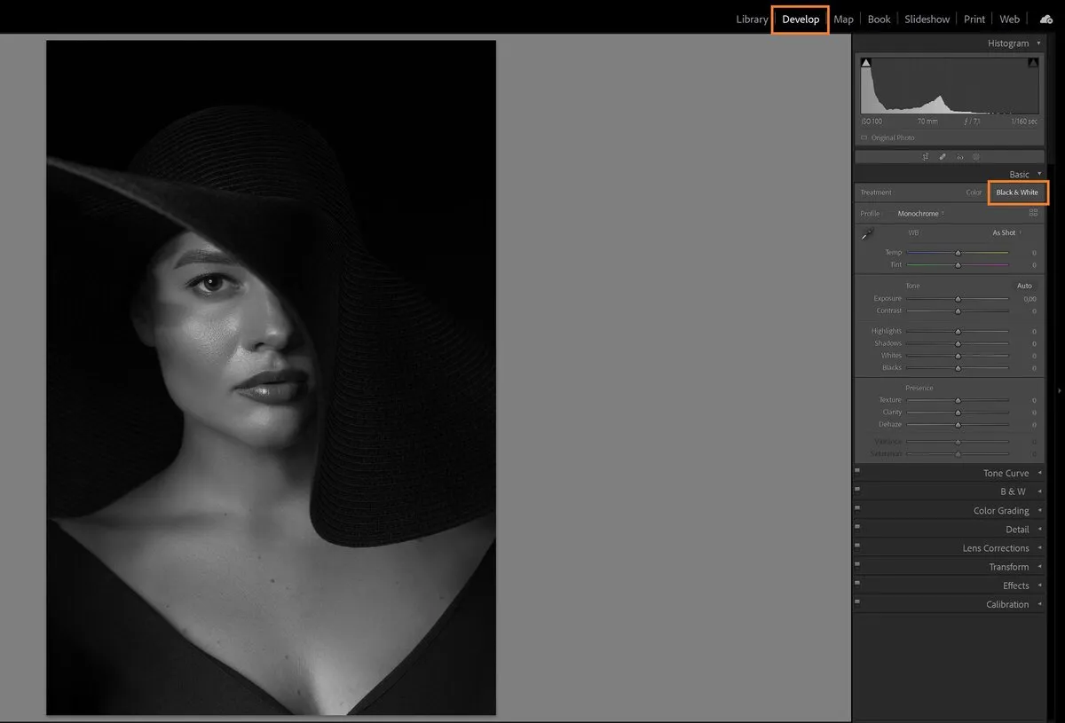Toggle the Lens Corrections panel switch
The width and height of the screenshot is (1065, 723).
point(857,545)
